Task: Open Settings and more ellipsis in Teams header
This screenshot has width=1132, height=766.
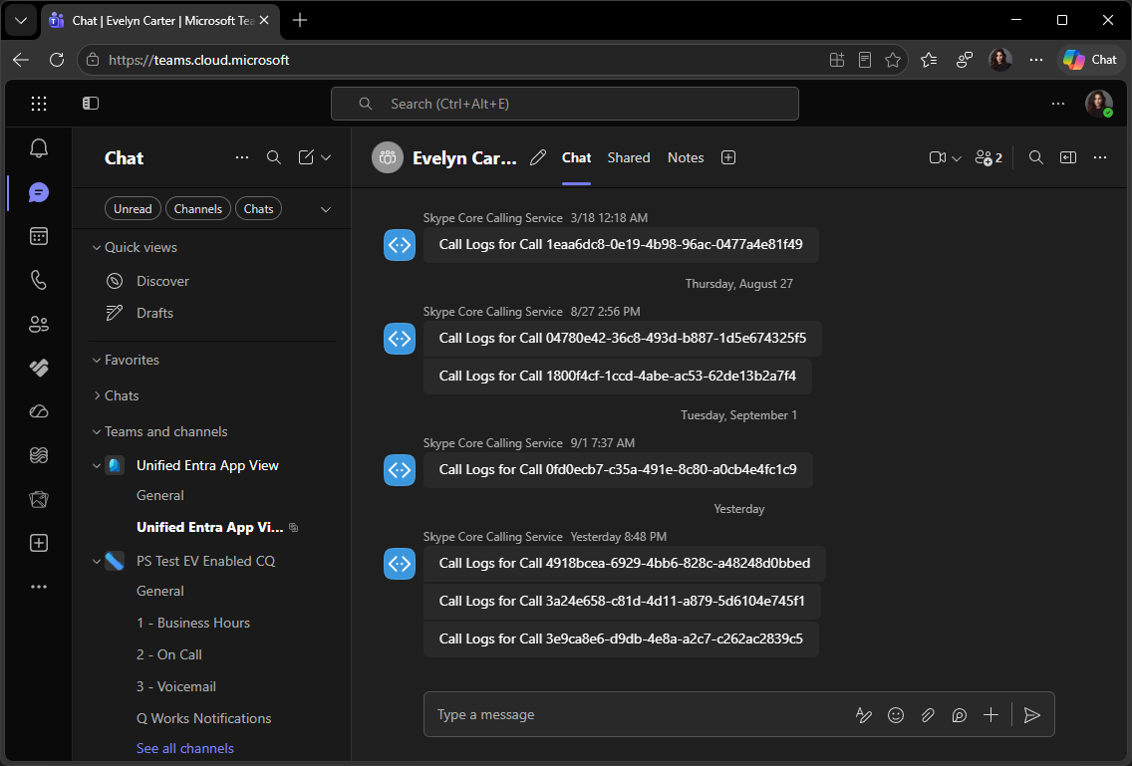Action: click(x=1057, y=104)
